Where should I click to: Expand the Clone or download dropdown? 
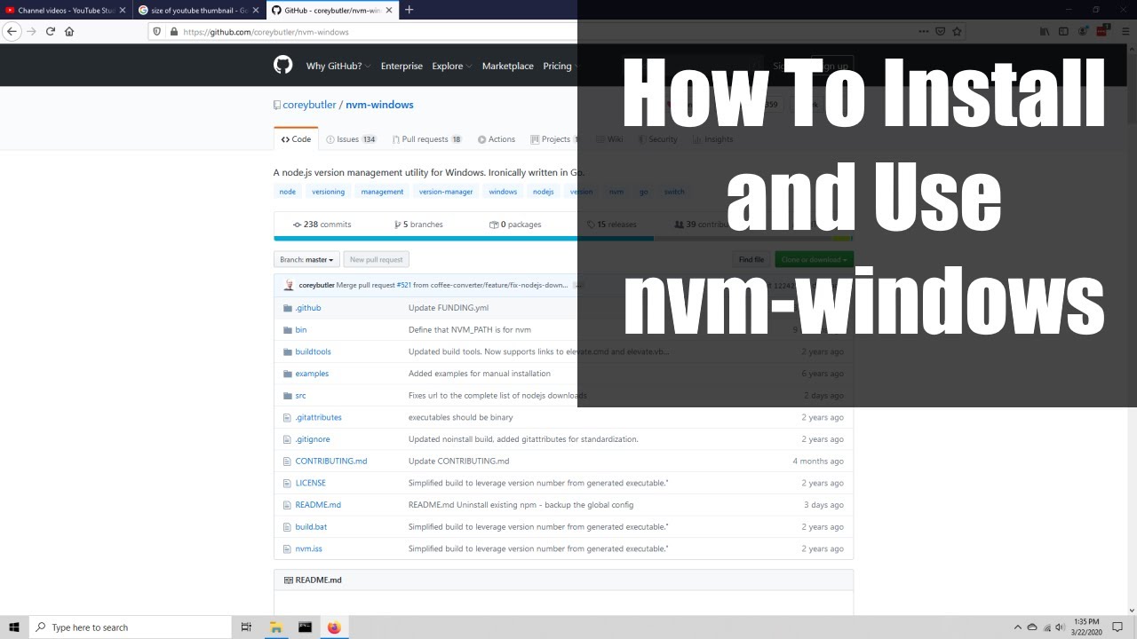pyautogui.click(x=814, y=260)
